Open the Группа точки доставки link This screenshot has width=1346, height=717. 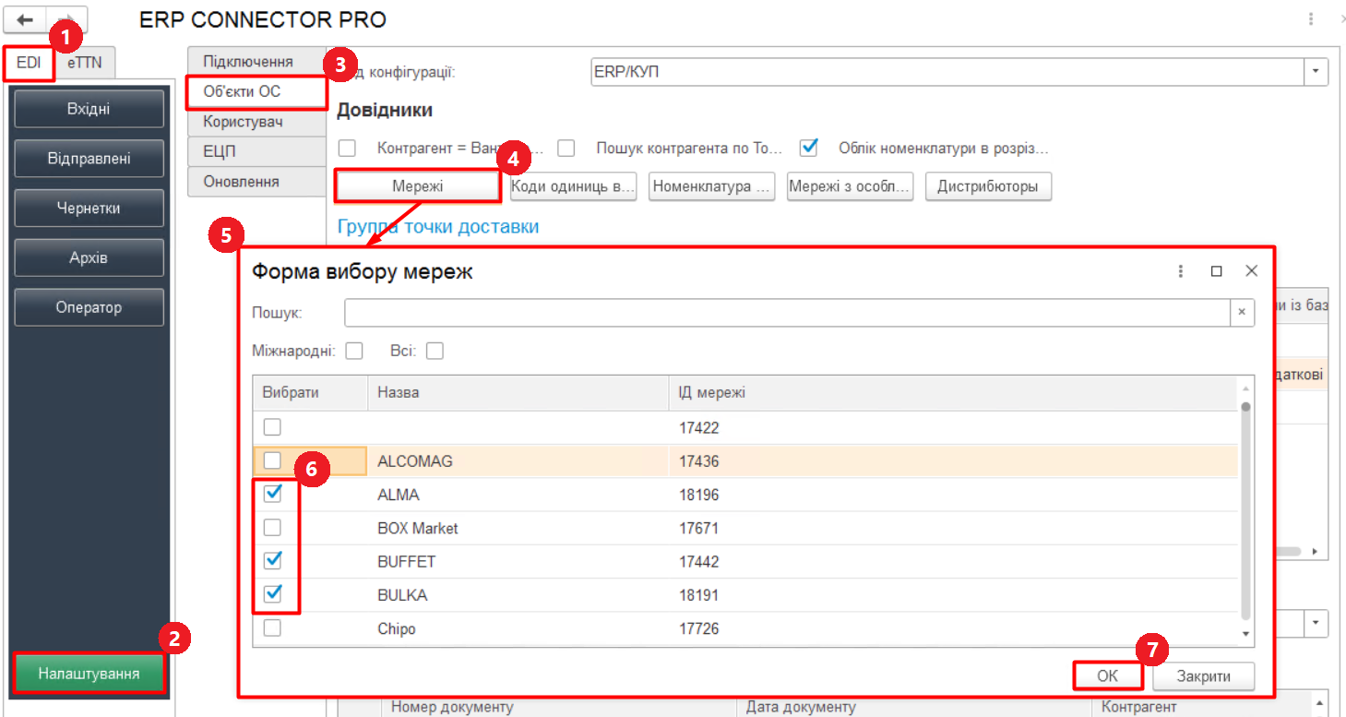tap(438, 226)
